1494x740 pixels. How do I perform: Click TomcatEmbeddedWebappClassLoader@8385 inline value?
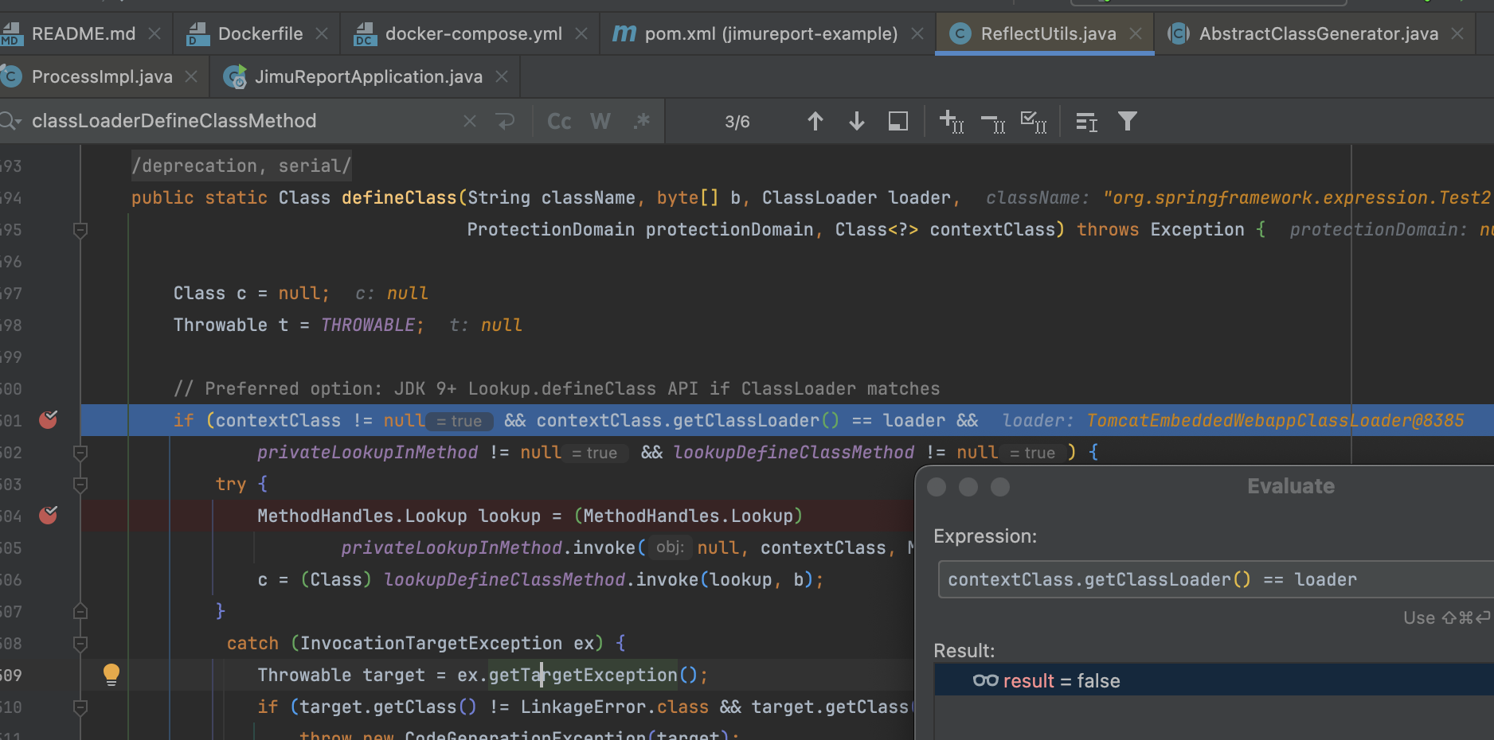[x=1275, y=420]
